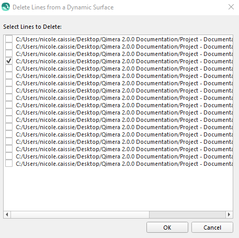Viewport: 239px width, 238px height.
Task: Click the Qimera app icon in title bar
Action: point(6,7)
